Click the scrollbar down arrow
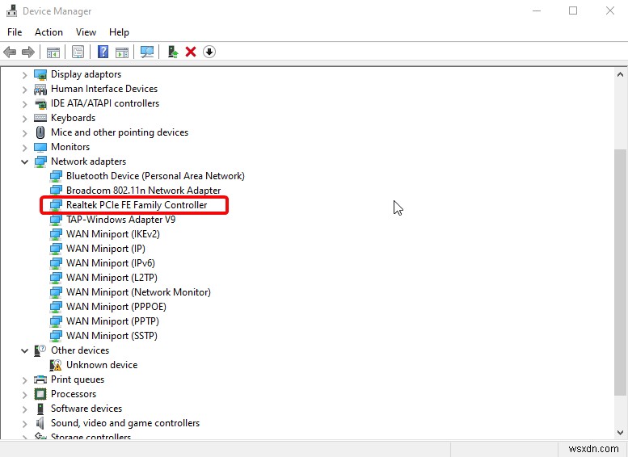 click(x=620, y=433)
